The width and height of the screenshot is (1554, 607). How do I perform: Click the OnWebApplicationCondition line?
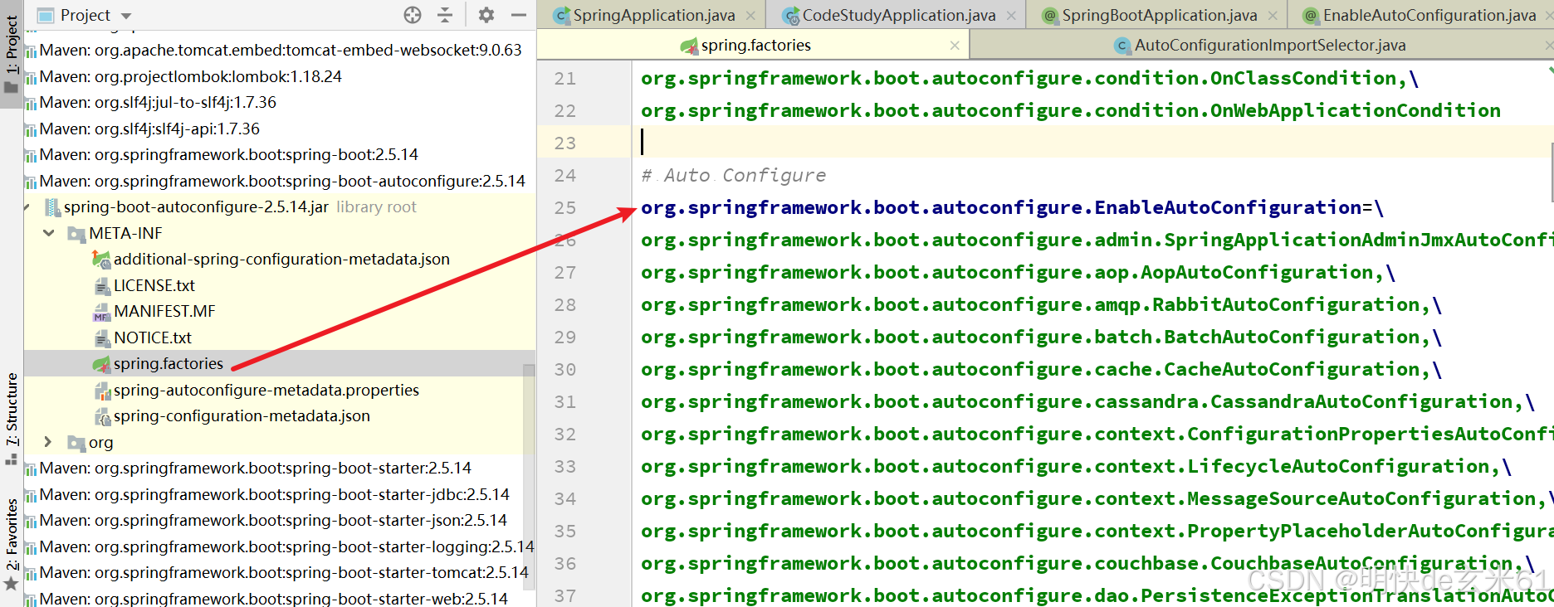[1070, 111]
